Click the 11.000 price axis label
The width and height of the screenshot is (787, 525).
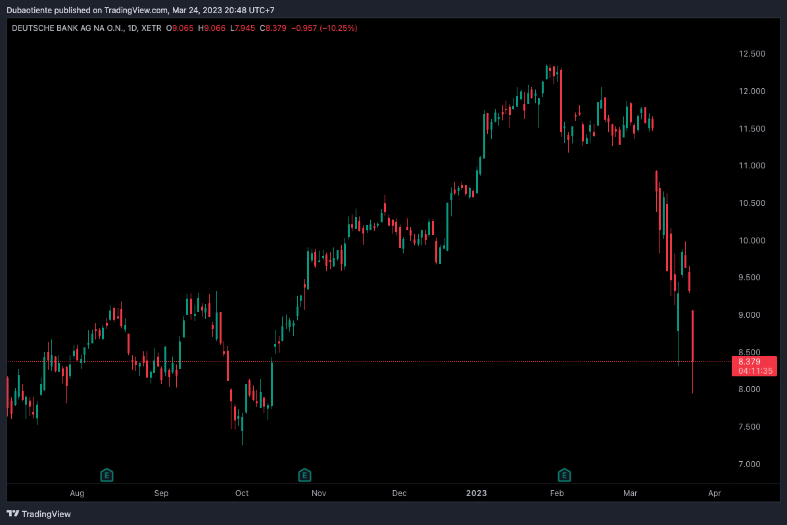[752, 165]
